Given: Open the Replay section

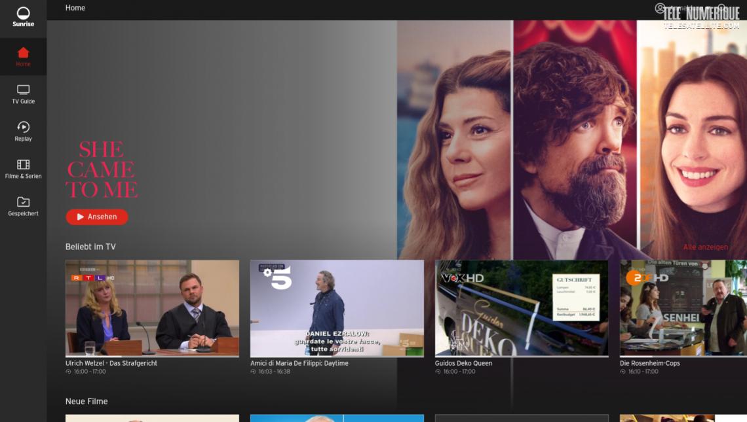Looking at the screenshot, I should 23,132.
